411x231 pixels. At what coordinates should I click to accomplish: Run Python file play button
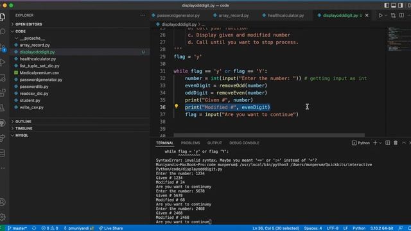pyautogui.click(x=381, y=15)
